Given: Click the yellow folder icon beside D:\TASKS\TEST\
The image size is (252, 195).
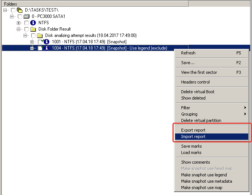Looking at the screenshot, I should [20, 10].
